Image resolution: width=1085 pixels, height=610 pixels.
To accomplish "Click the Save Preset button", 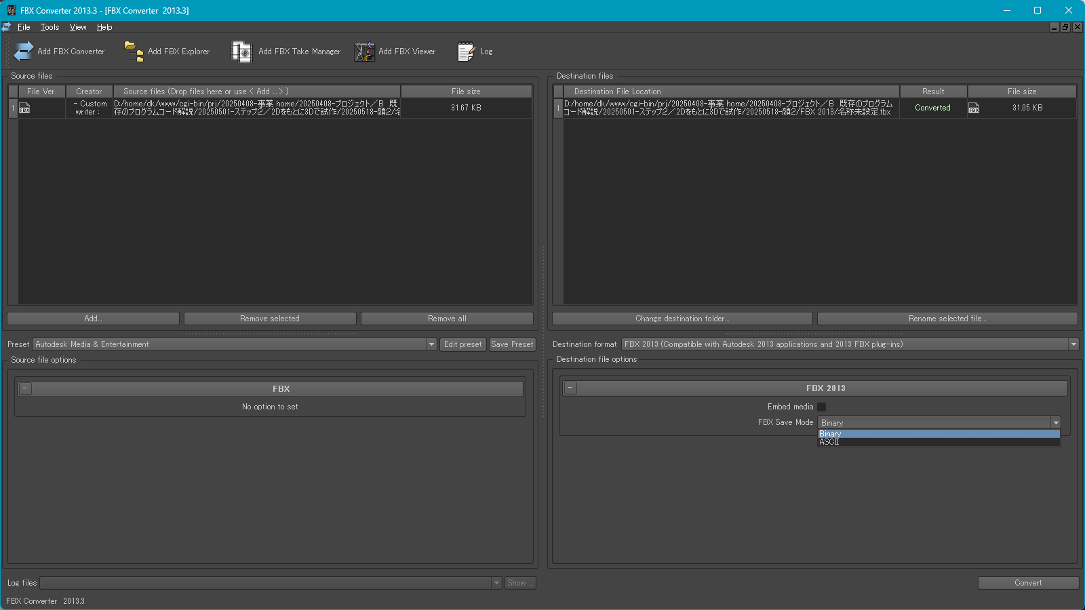I will coord(512,344).
